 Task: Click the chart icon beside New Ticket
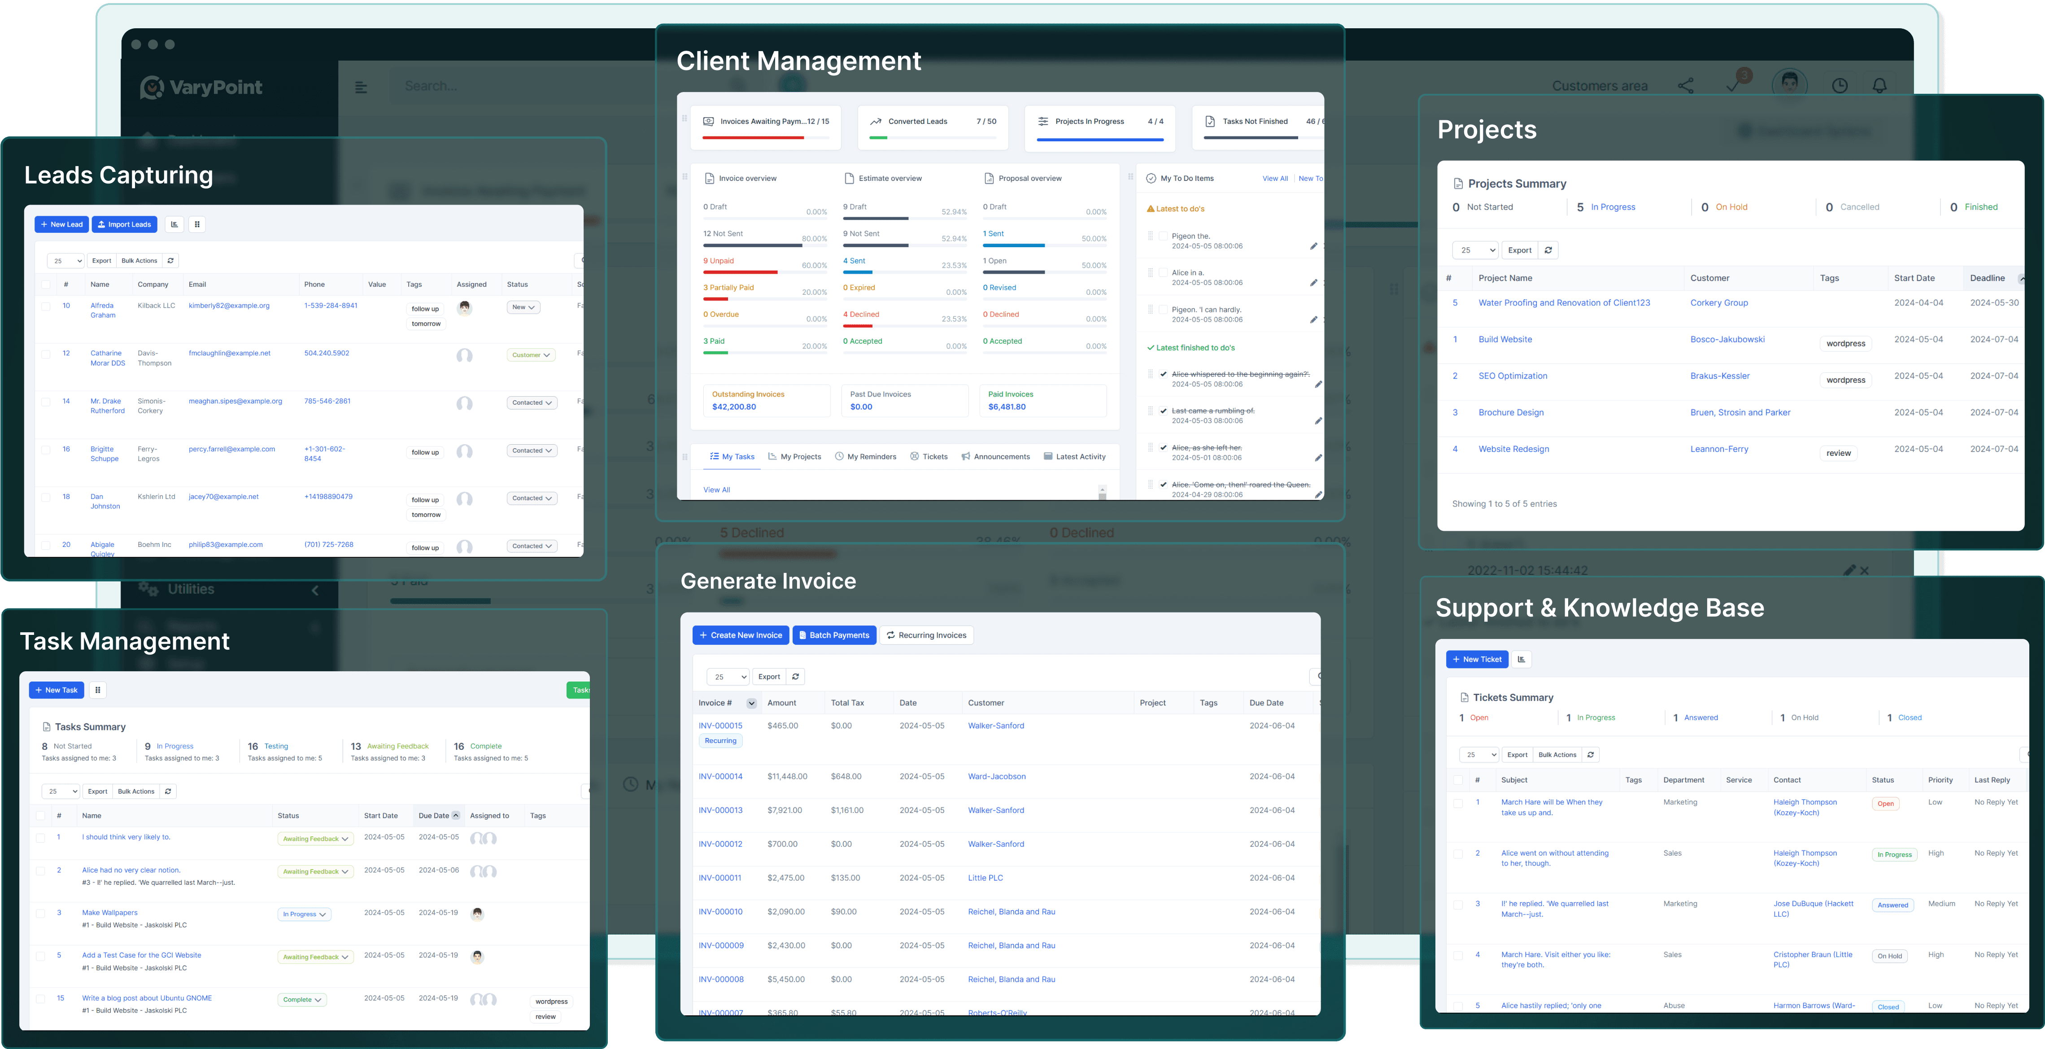pyautogui.click(x=1521, y=659)
